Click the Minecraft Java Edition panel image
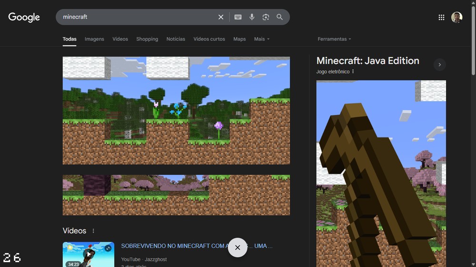The width and height of the screenshot is (476, 267). [x=381, y=173]
